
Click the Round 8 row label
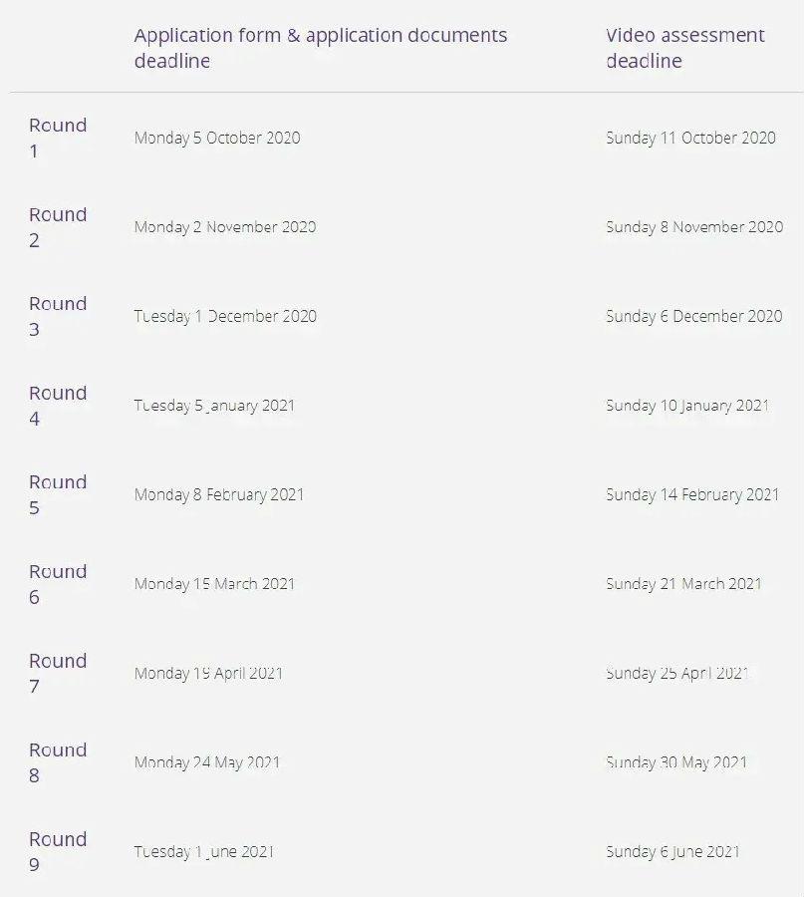click(x=58, y=762)
